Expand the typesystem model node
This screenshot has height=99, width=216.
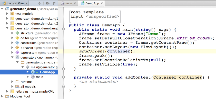12,53
